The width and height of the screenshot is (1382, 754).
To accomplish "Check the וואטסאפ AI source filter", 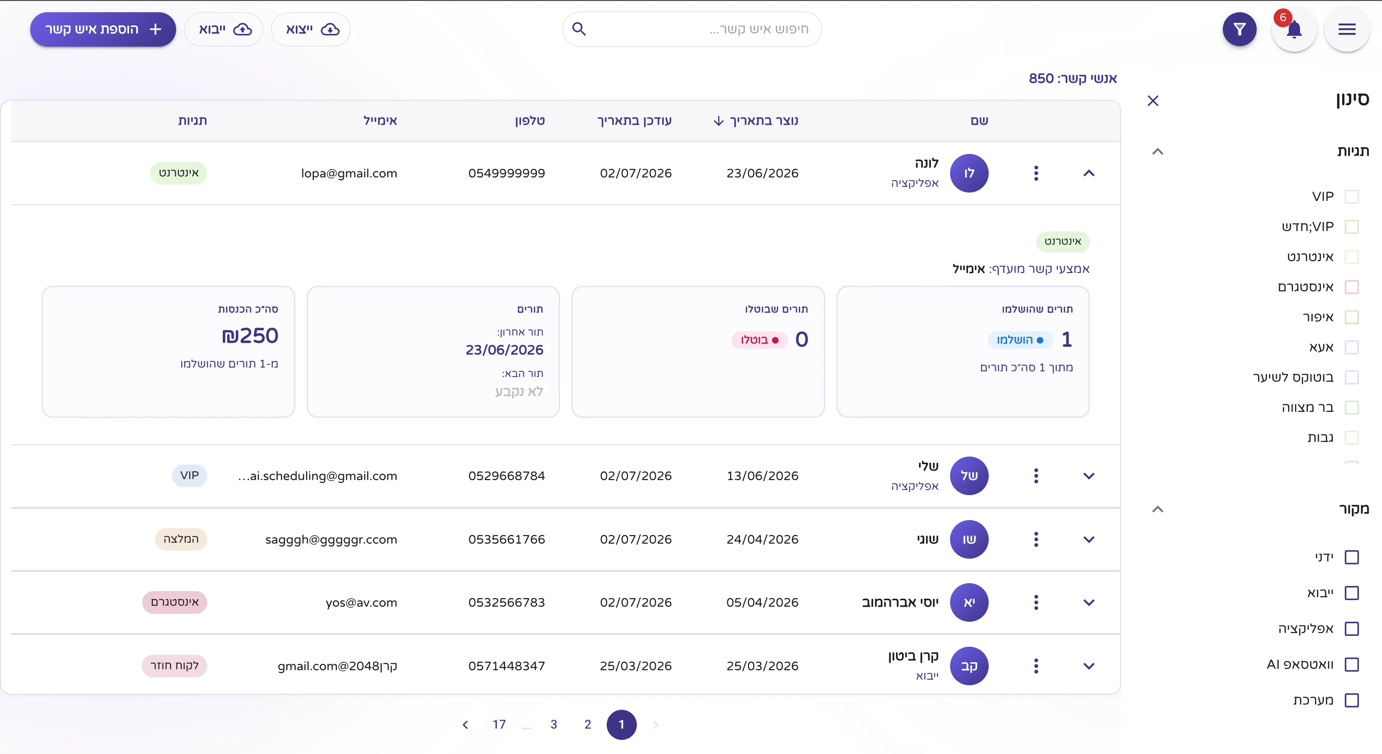I will point(1351,665).
